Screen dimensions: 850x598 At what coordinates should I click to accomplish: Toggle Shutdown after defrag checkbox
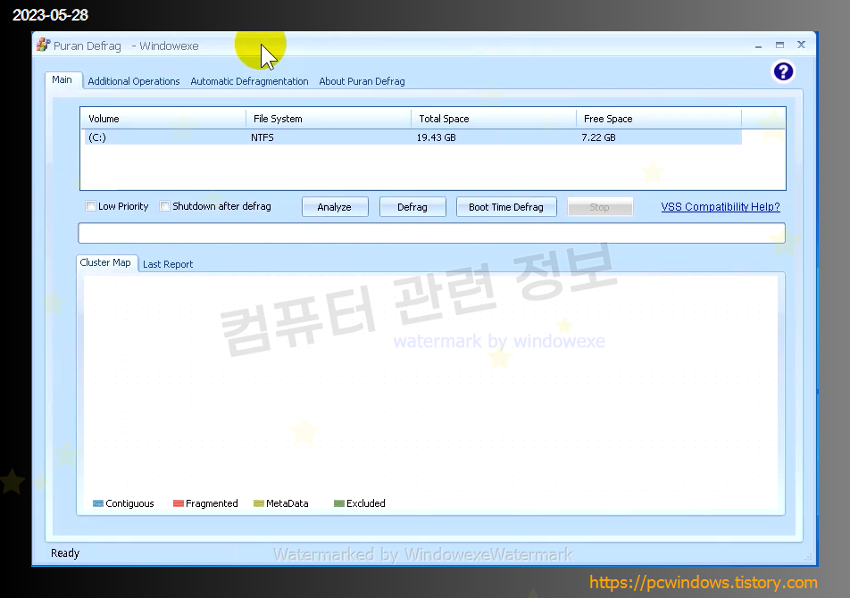[164, 206]
